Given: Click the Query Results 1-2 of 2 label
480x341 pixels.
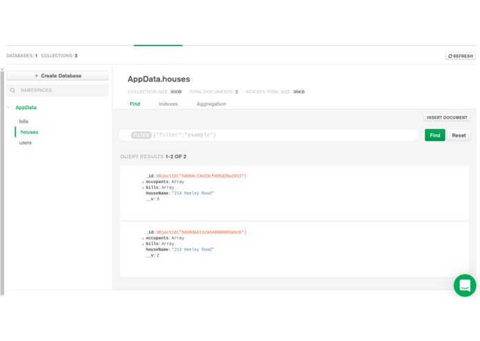Looking at the screenshot, I should pos(153,157).
